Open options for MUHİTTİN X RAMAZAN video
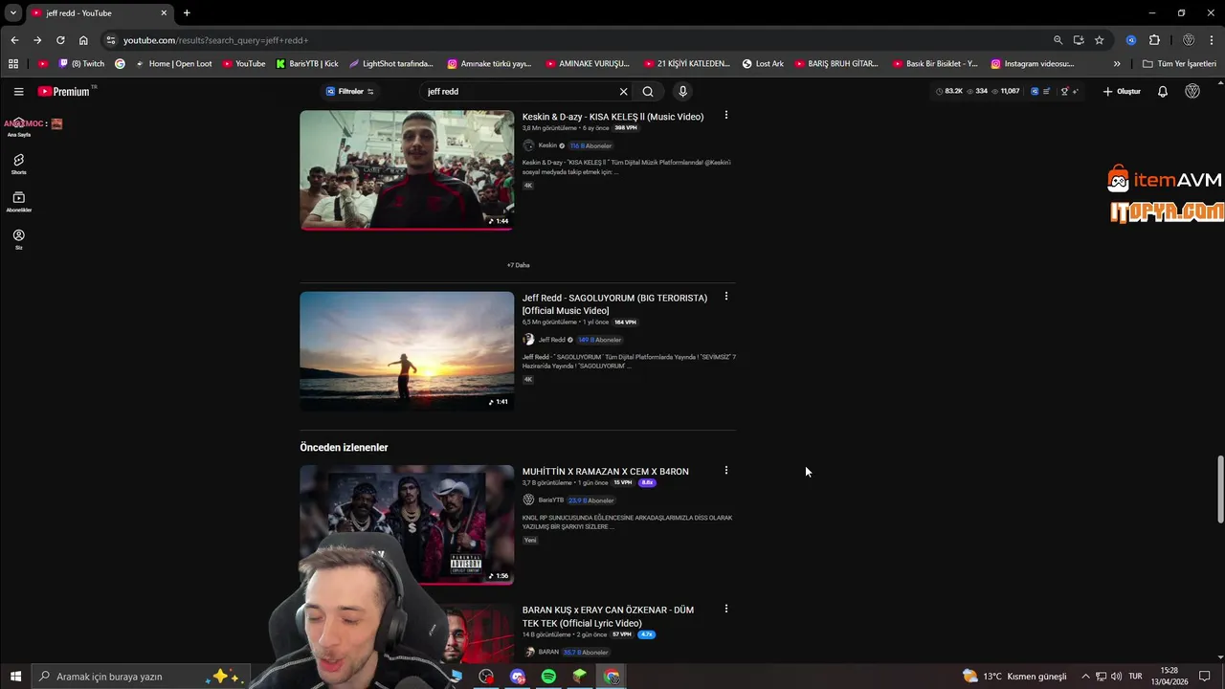Viewport: 1225px width, 689px height. click(725, 470)
